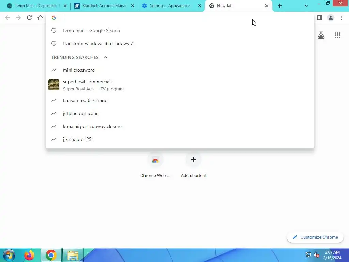
Task: Open Search Labs flask icon
Action: point(321,35)
